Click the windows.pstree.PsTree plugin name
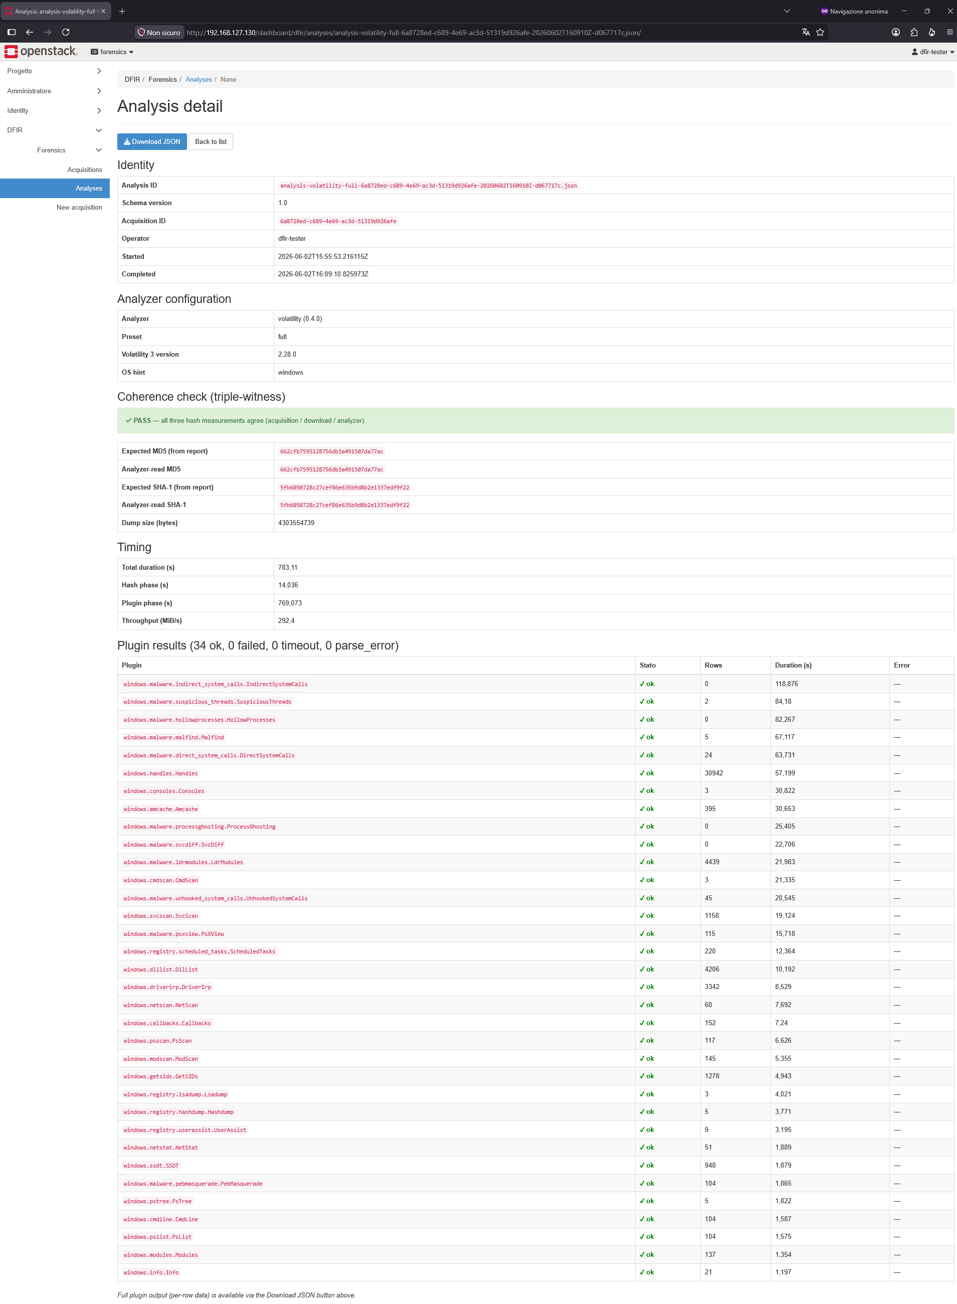 (157, 1201)
